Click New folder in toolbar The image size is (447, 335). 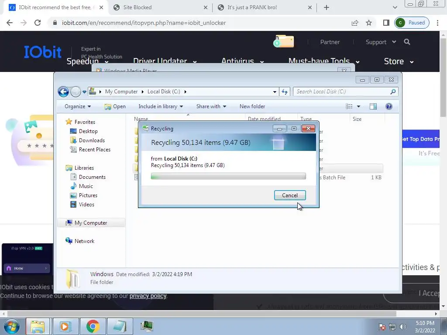pyautogui.click(x=252, y=106)
